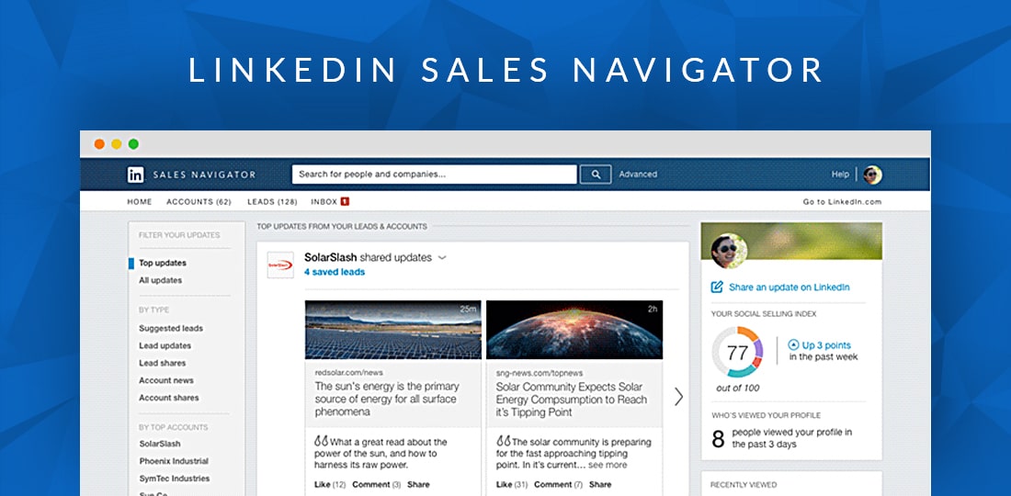Click the Social Selling Index 77 ring
The image size is (1011, 496).
pos(737,353)
